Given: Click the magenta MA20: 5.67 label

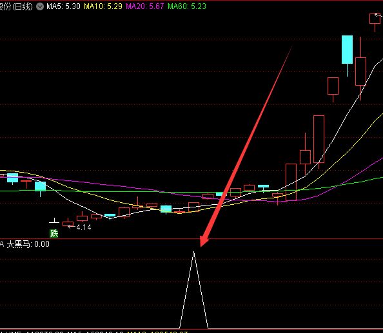Looking at the screenshot, I should 144,6.
